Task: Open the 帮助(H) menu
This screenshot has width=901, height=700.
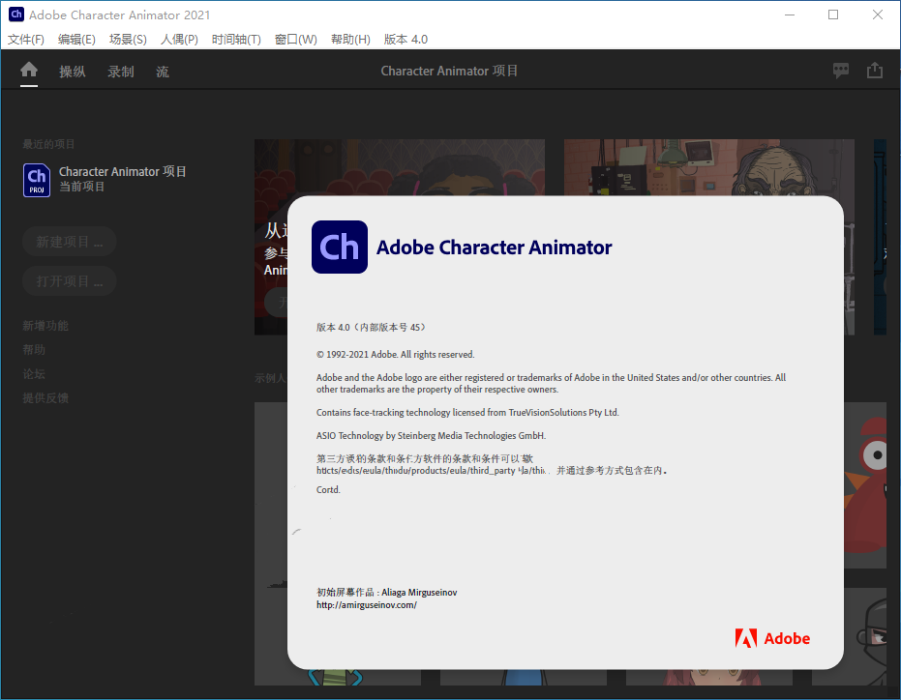Action: 350,39
